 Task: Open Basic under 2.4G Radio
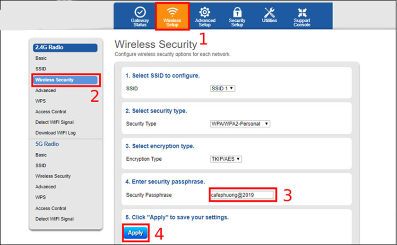click(x=41, y=58)
